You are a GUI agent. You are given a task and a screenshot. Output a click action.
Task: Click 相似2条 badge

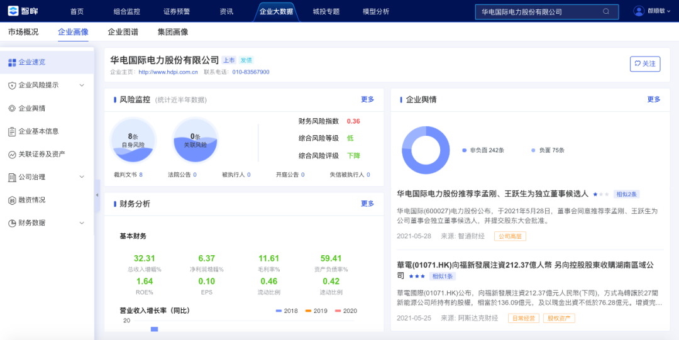click(x=626, y=194)
